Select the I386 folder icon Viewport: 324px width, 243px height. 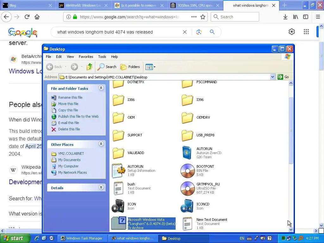click(118, 100)
